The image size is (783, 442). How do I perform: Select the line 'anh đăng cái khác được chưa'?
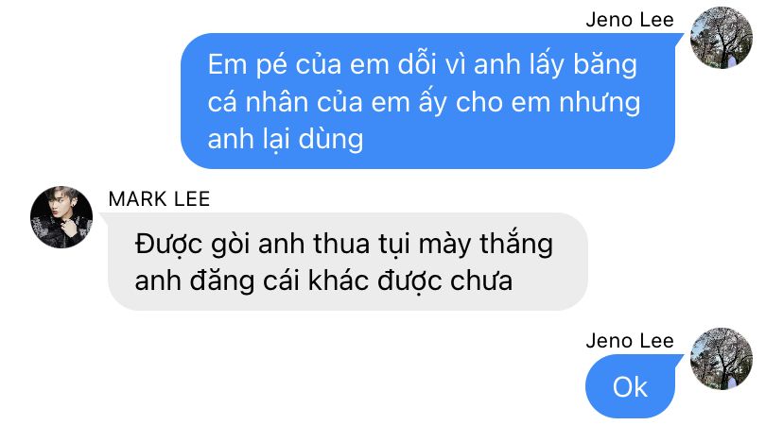point(323,280)
